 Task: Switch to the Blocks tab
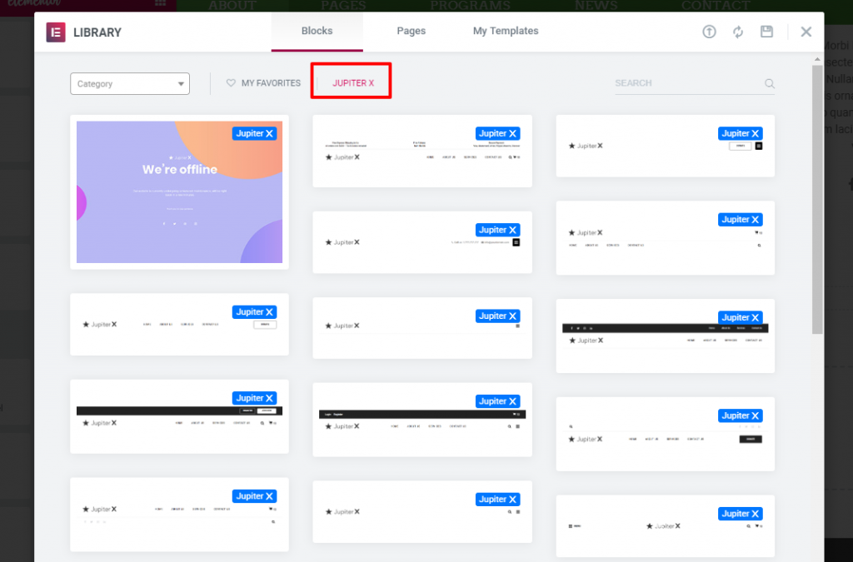tap(317, 31)
